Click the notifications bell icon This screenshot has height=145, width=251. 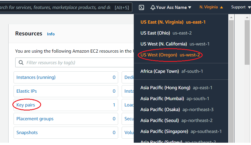click(x=153, y=7)
